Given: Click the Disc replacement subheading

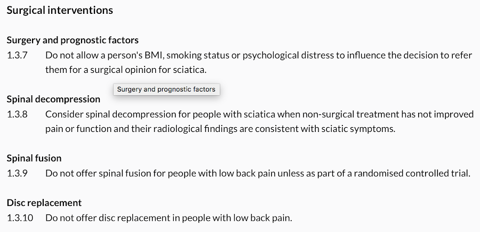Looking at the screenshot, I should (x=44, y=203).
